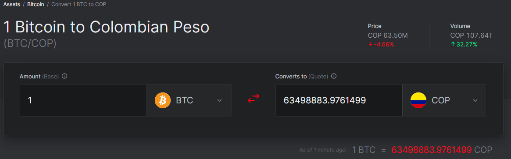Click the Amount input field containing 1
The width and height of the screenshot is (511, 159).
83,100
